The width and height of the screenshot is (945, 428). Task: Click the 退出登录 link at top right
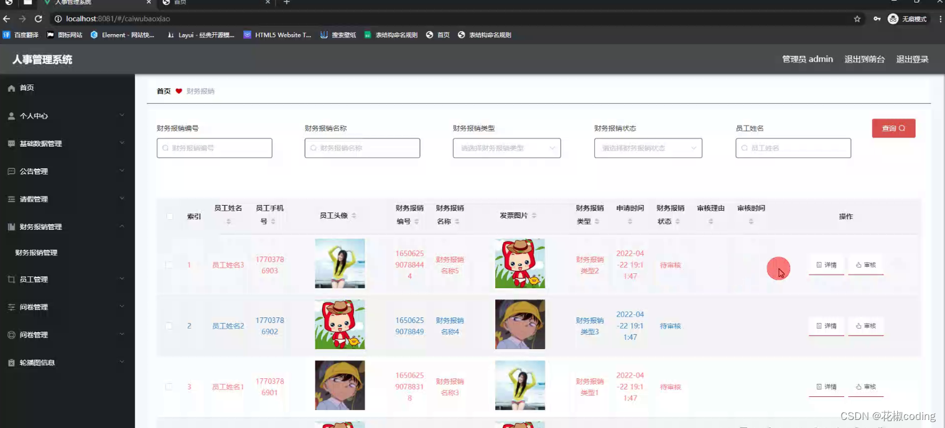click(x=912, y=59)
